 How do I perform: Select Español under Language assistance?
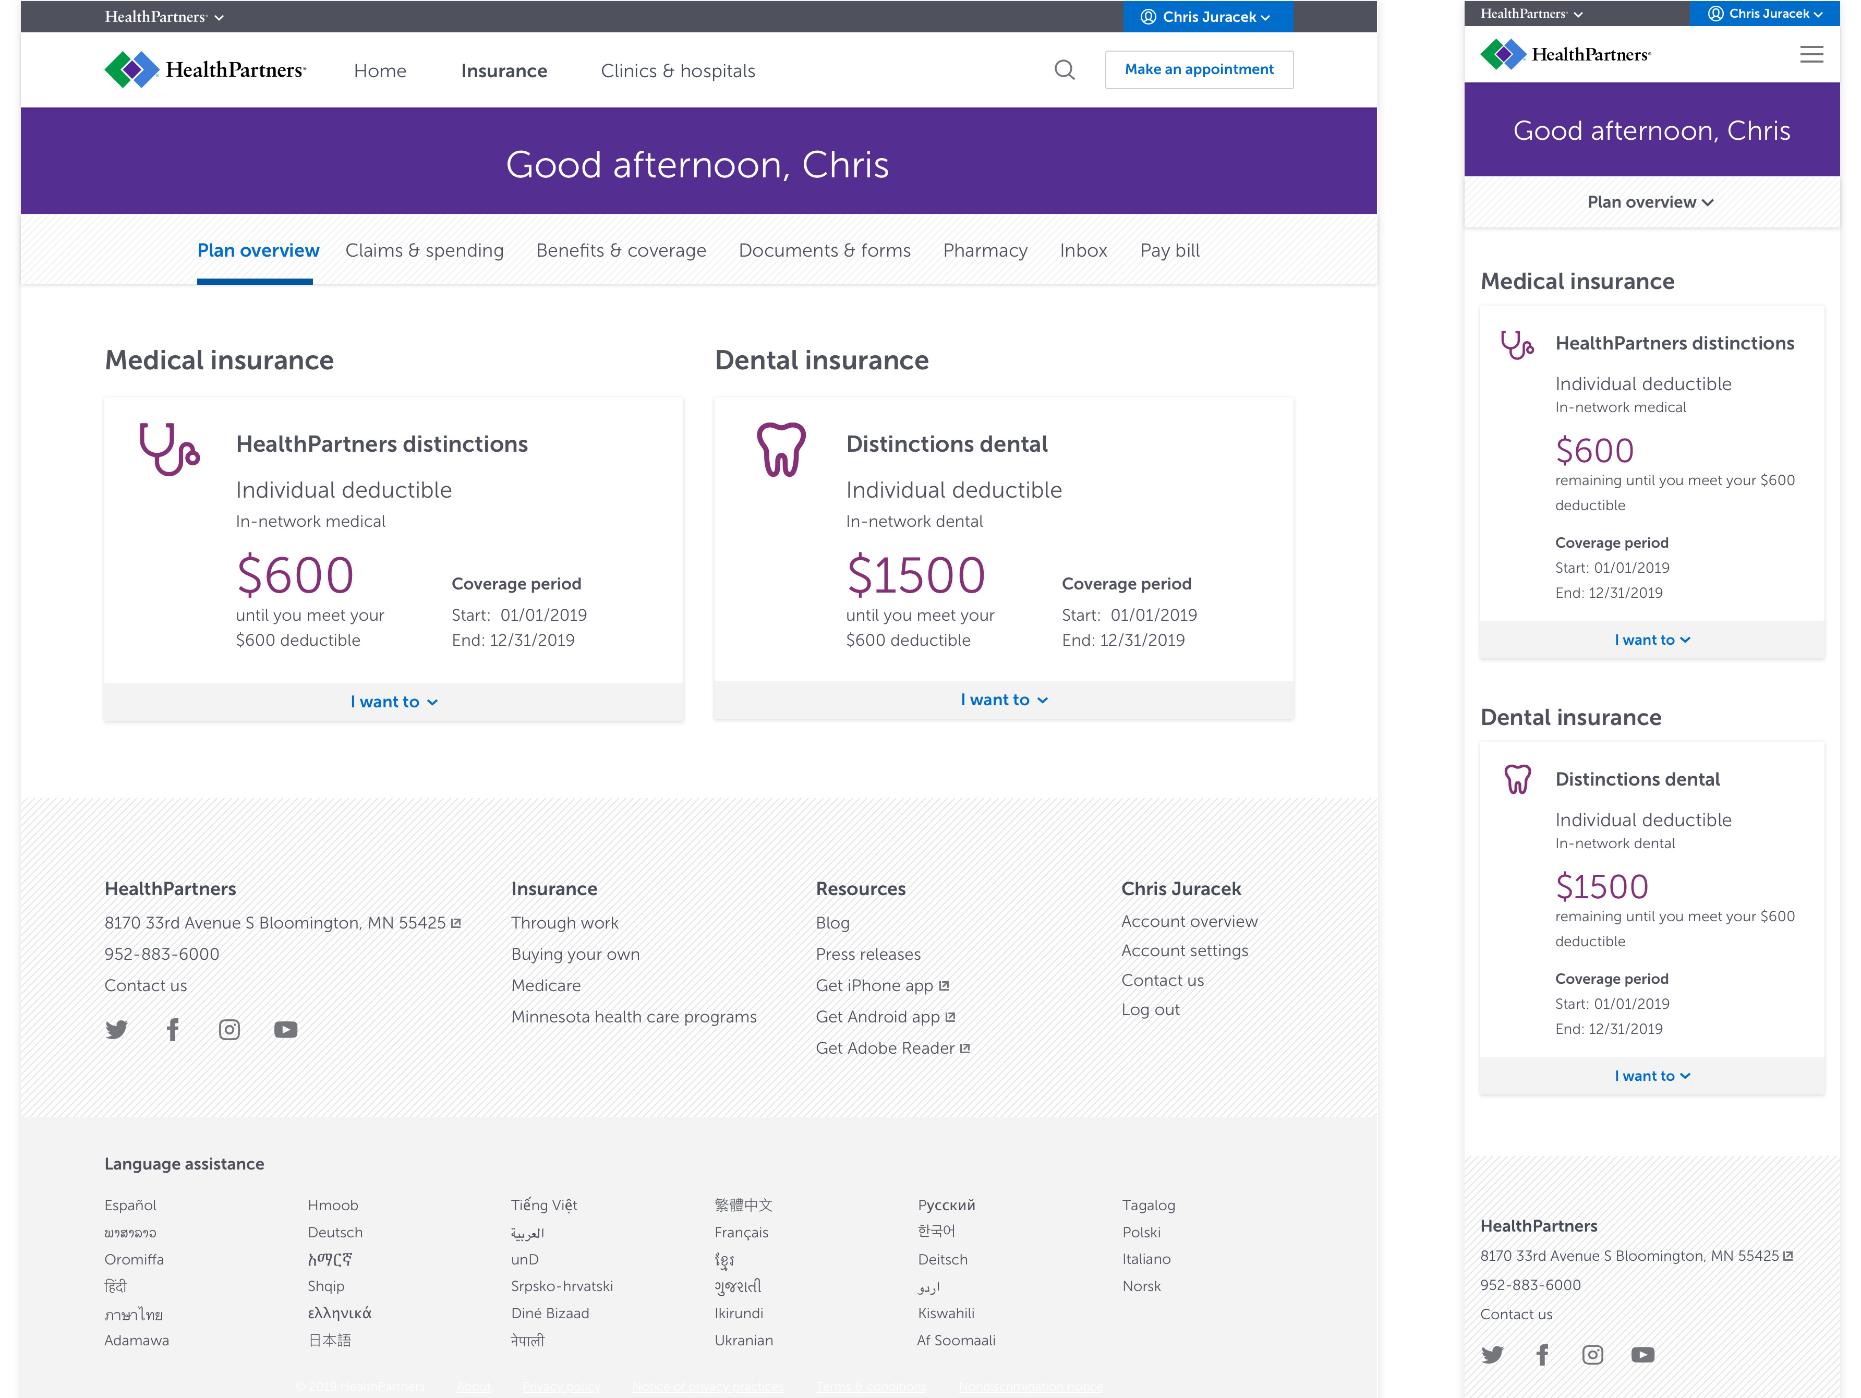click(130, 1206)
